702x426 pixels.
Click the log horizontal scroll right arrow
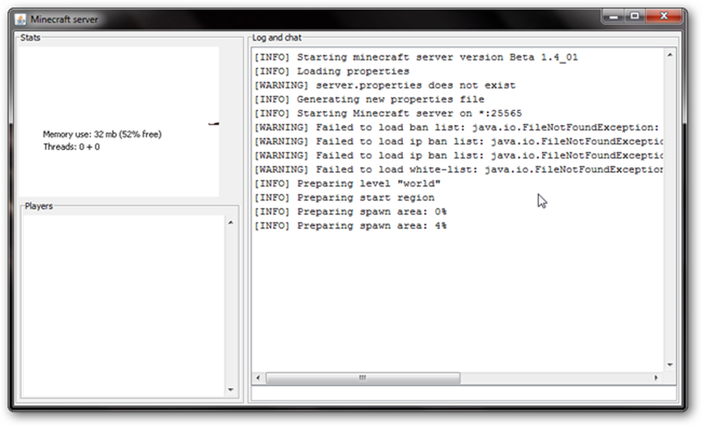click(656, 378)
